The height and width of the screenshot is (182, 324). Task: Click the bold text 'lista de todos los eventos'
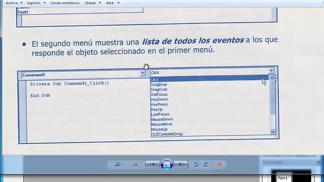click(193, 40)
